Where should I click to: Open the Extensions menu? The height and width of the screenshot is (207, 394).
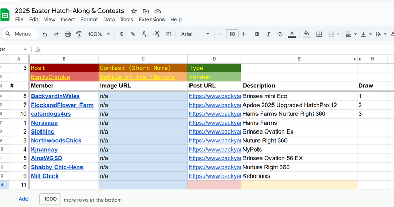tap(152, 19)
